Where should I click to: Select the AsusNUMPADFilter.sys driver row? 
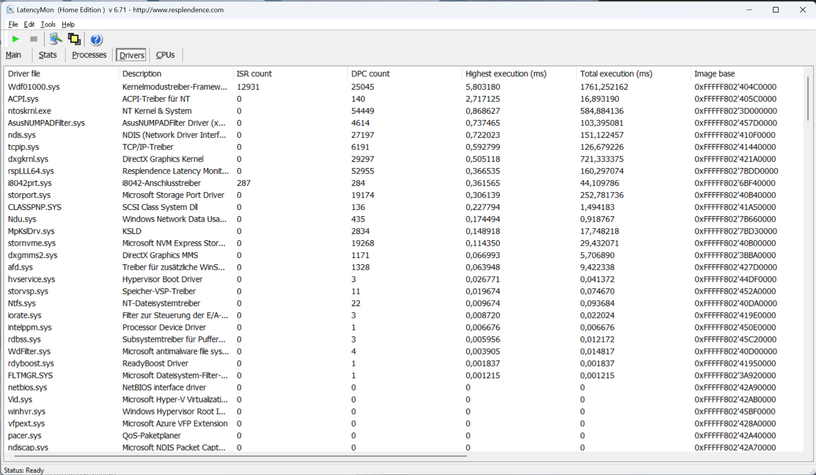(x=46, y=123)
